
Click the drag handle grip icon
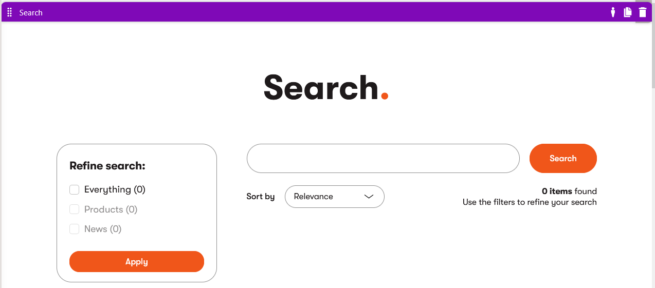pos(9,12)
